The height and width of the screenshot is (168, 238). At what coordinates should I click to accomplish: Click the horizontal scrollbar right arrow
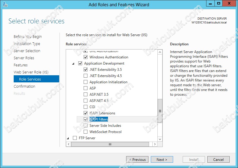pyautogui.click(x=155, y=144)
